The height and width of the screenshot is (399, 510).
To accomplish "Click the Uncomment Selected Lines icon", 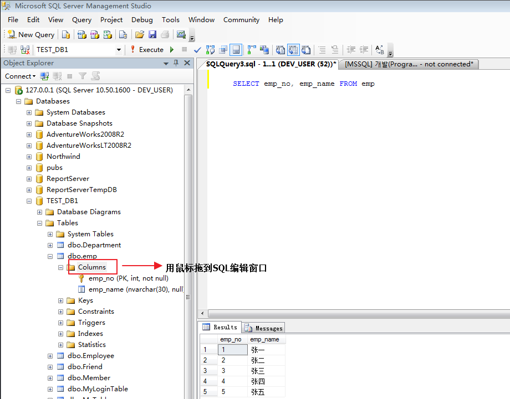I will (335, 50).
